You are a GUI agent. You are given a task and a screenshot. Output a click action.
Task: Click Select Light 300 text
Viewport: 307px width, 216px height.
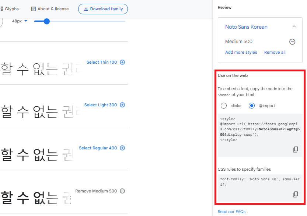(x=101, y=105)
